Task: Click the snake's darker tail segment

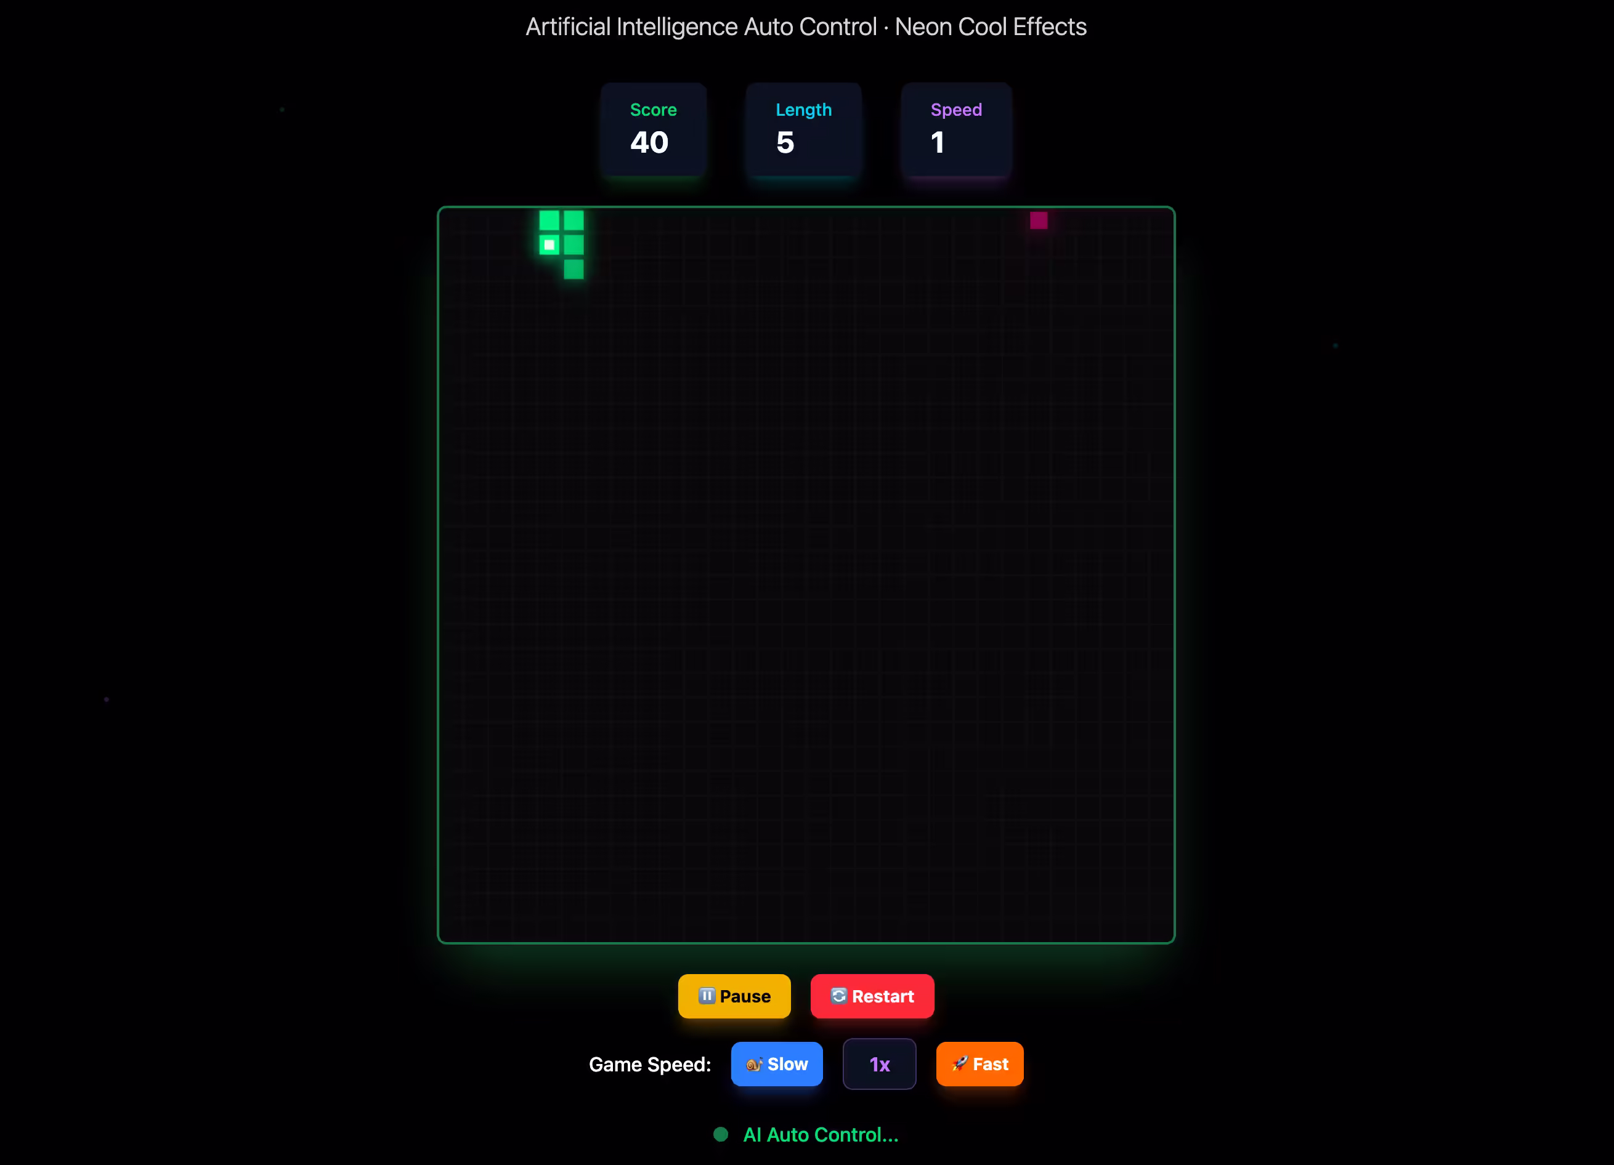Action: click(x=574, y=270)
